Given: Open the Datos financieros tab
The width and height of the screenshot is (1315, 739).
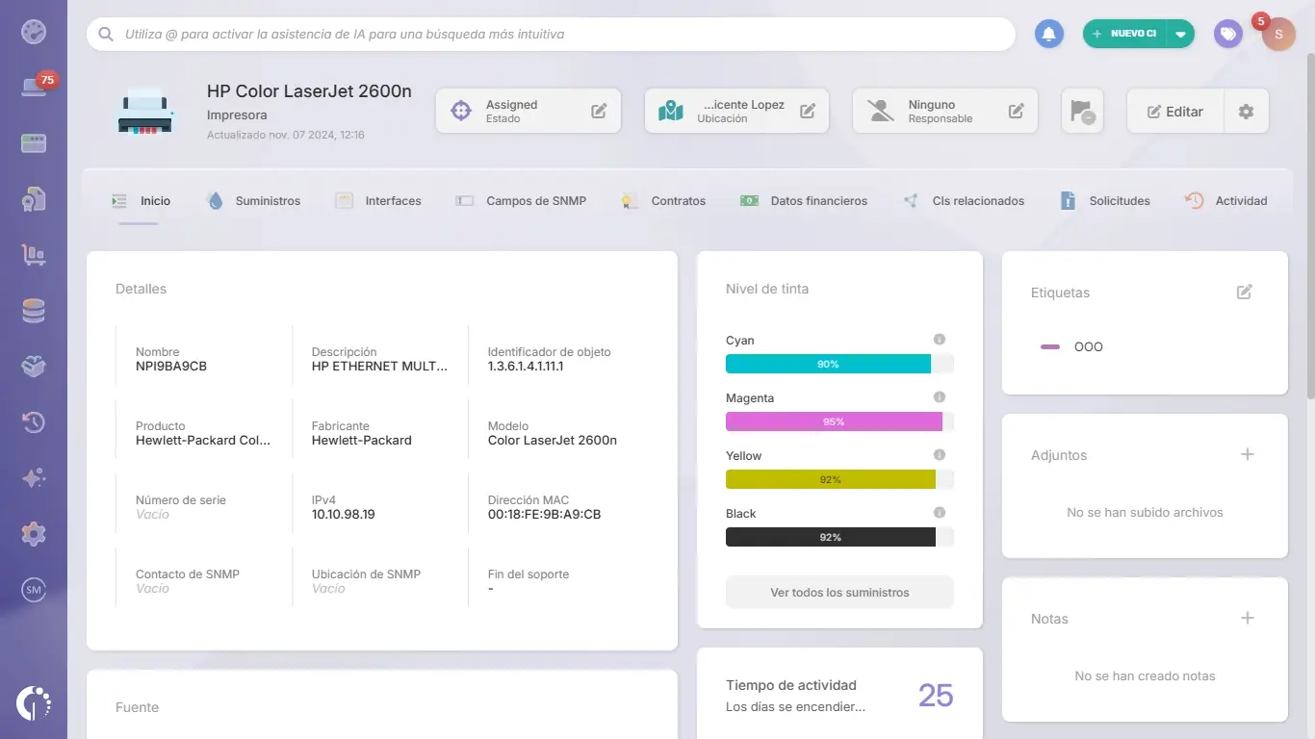Looking at the screenshot, I should 804,201.
